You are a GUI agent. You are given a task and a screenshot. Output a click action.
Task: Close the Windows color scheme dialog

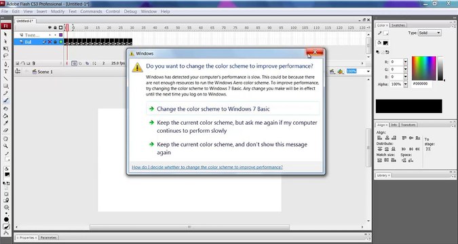(315, 52)
